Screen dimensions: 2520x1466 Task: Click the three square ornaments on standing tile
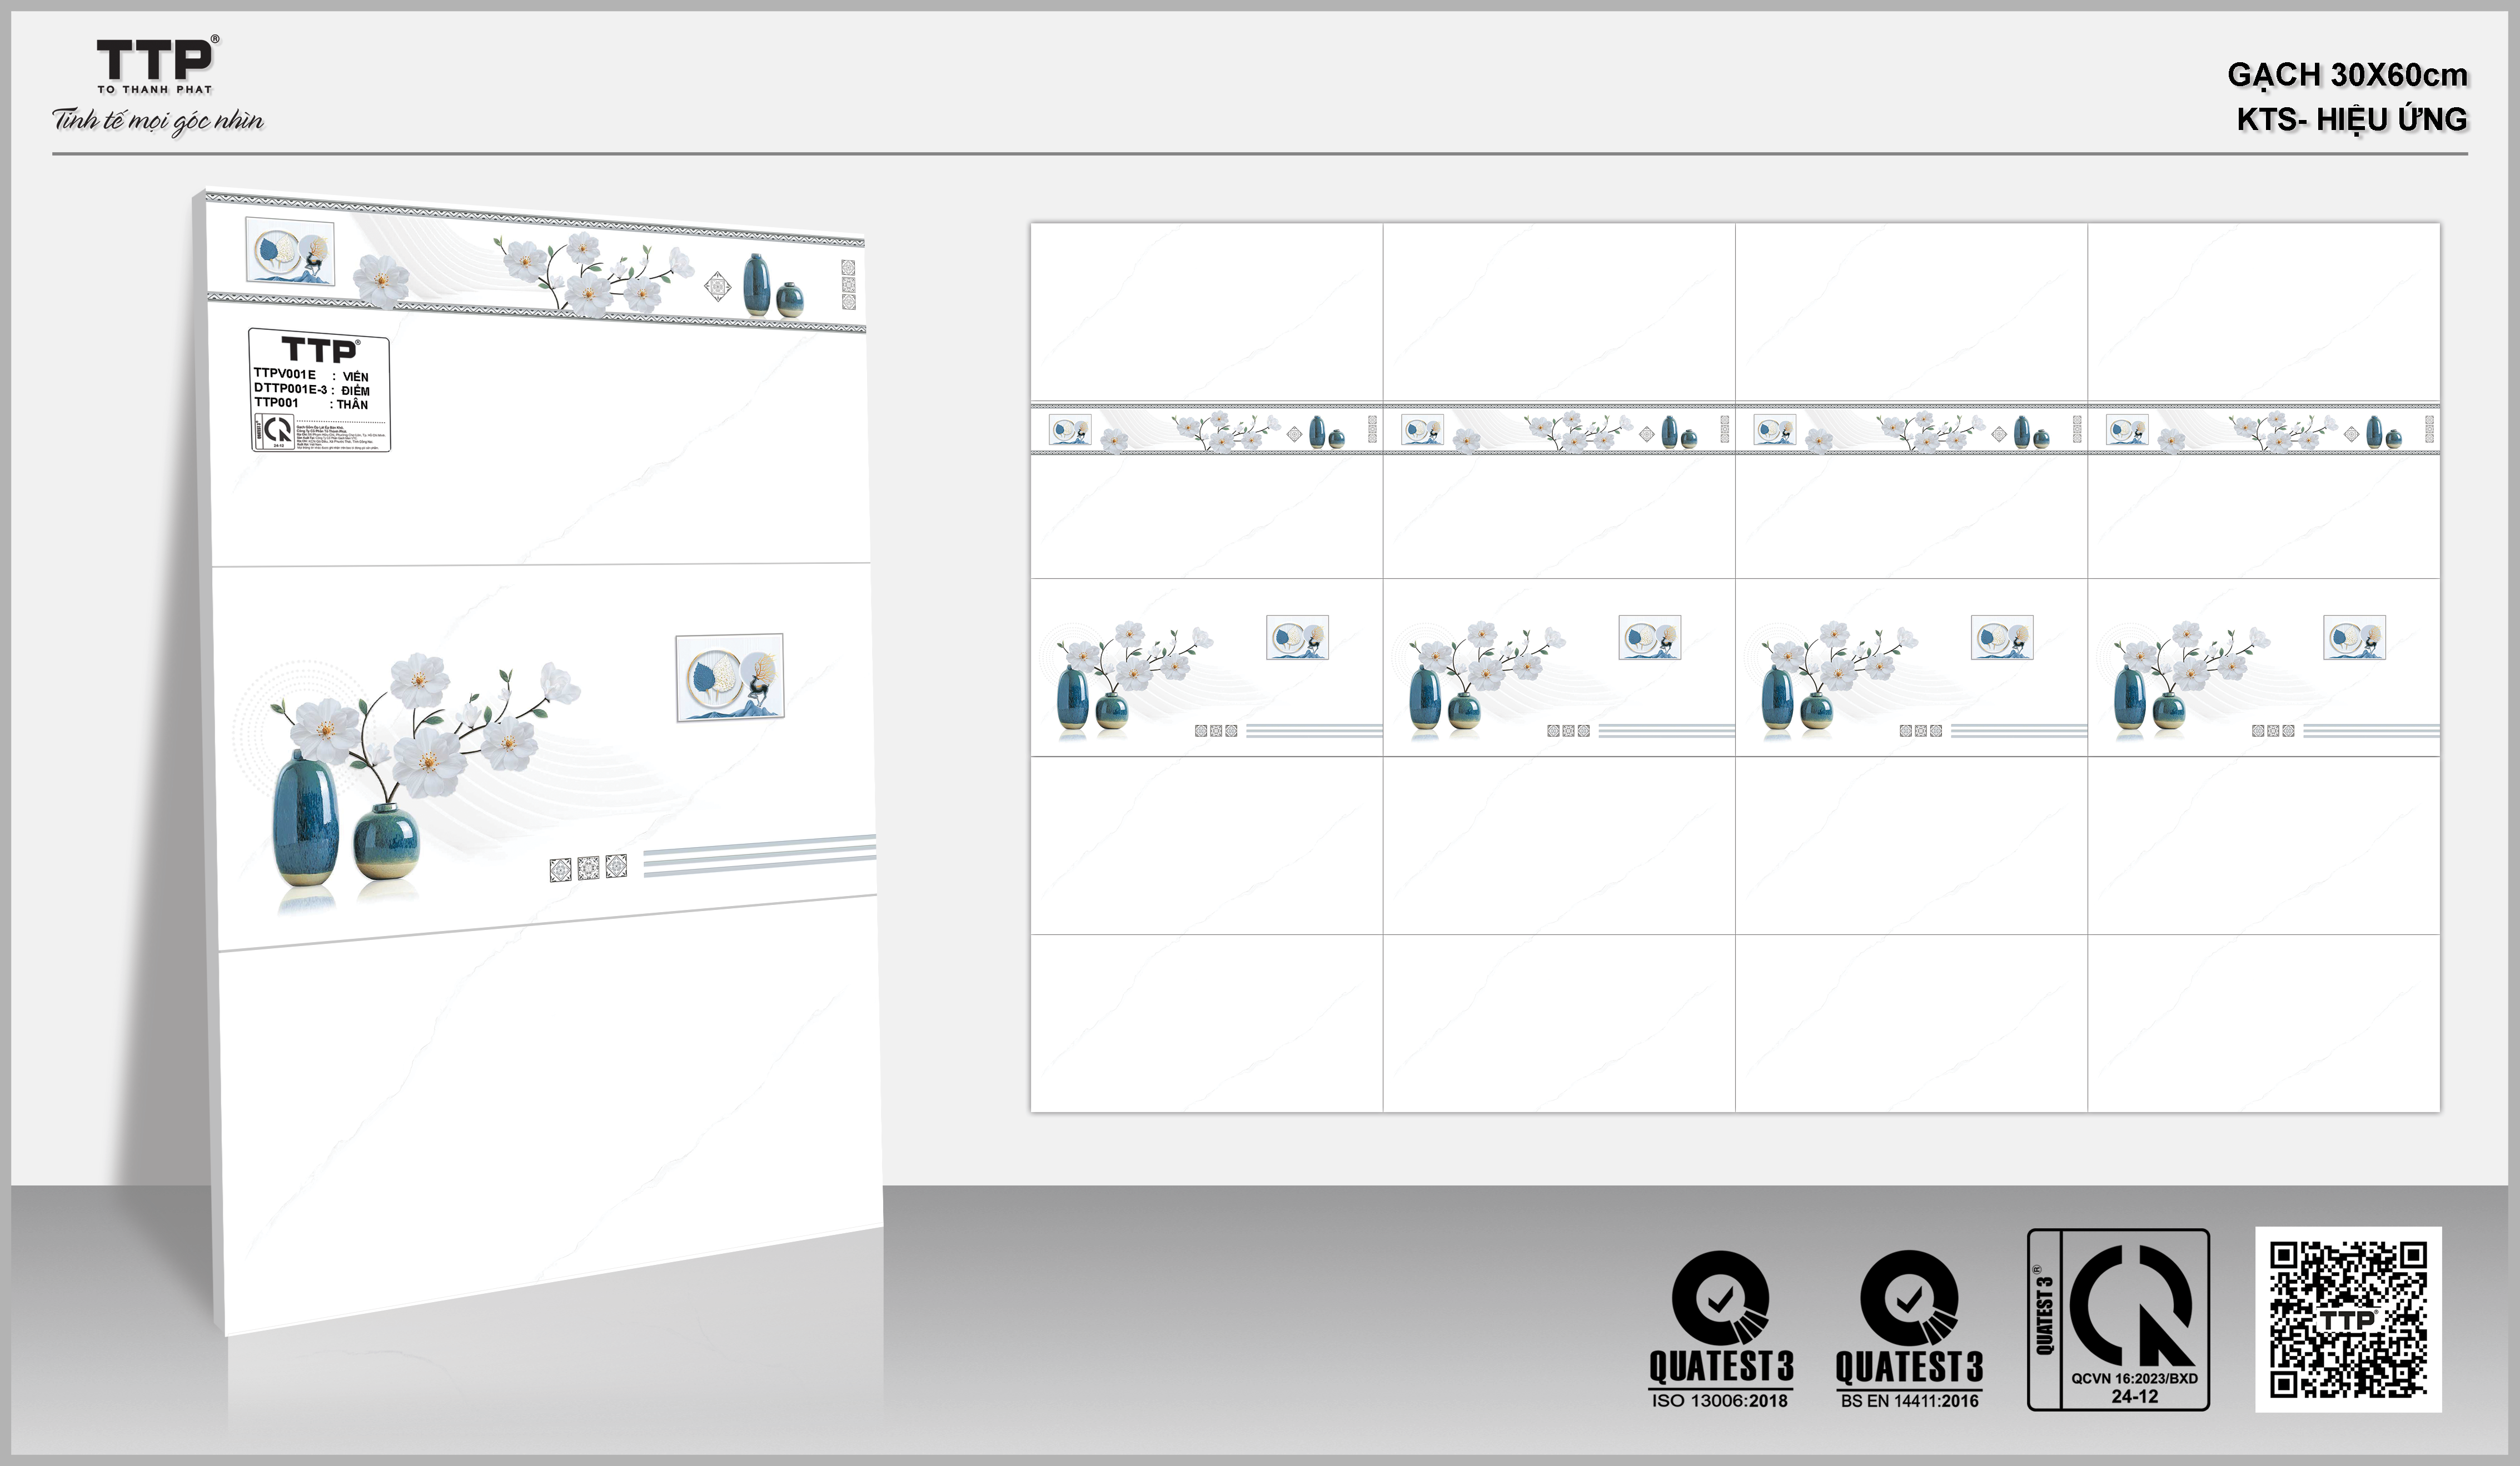pos(588,867)
